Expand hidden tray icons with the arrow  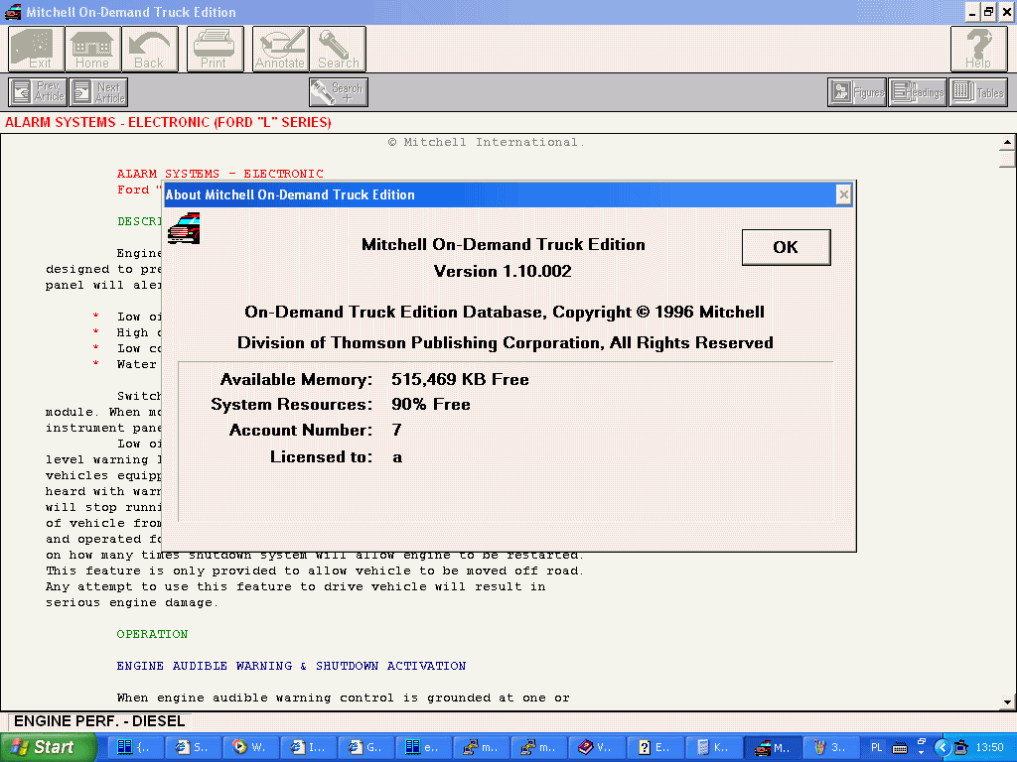point(942,748)
